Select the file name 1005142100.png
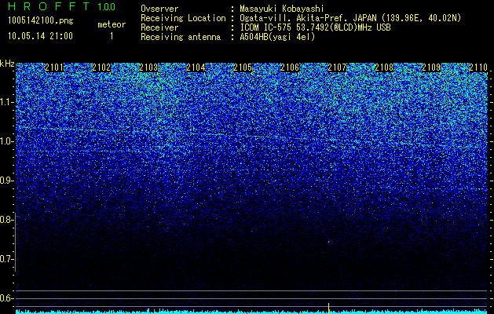The height and width of the screenshot is (314, 494). [41, 21]
